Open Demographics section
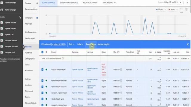The width and height of the screenshot is (191, 107). pos(30,59)
